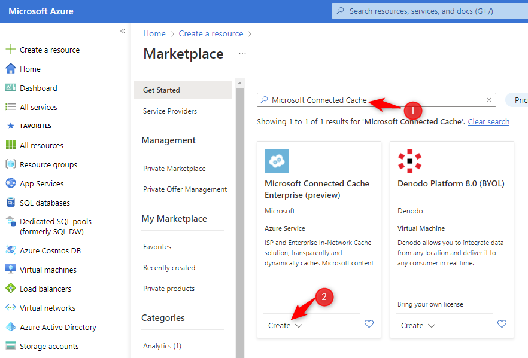528x358 pixels.
Task: Collapse the left sidebar with double chevron
Action: 122,31
